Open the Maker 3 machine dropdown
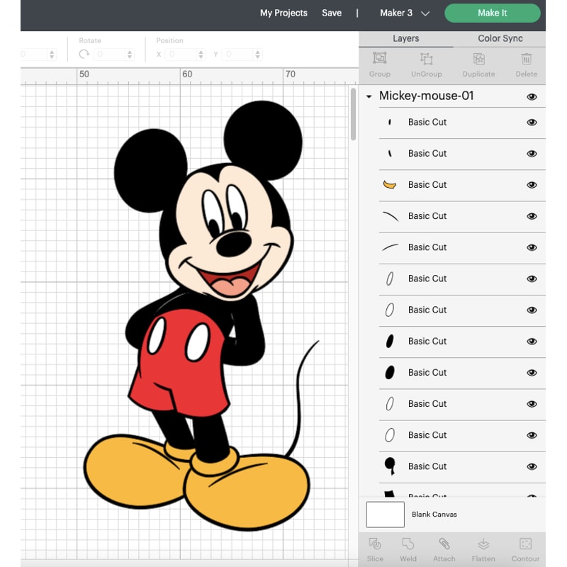This screenshot has width=567, height=567. click(x=404, y=13)
